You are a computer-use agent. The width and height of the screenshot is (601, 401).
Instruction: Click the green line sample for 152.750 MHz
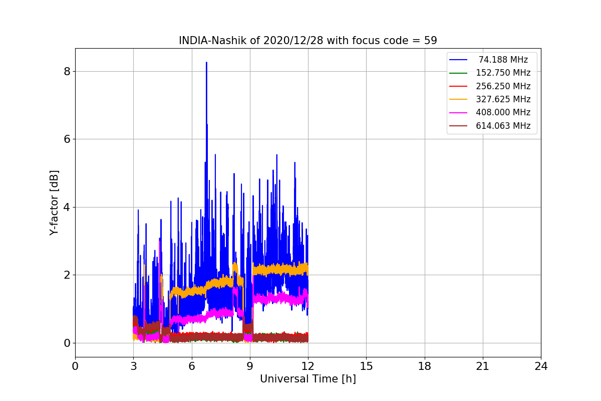[459, 73]
